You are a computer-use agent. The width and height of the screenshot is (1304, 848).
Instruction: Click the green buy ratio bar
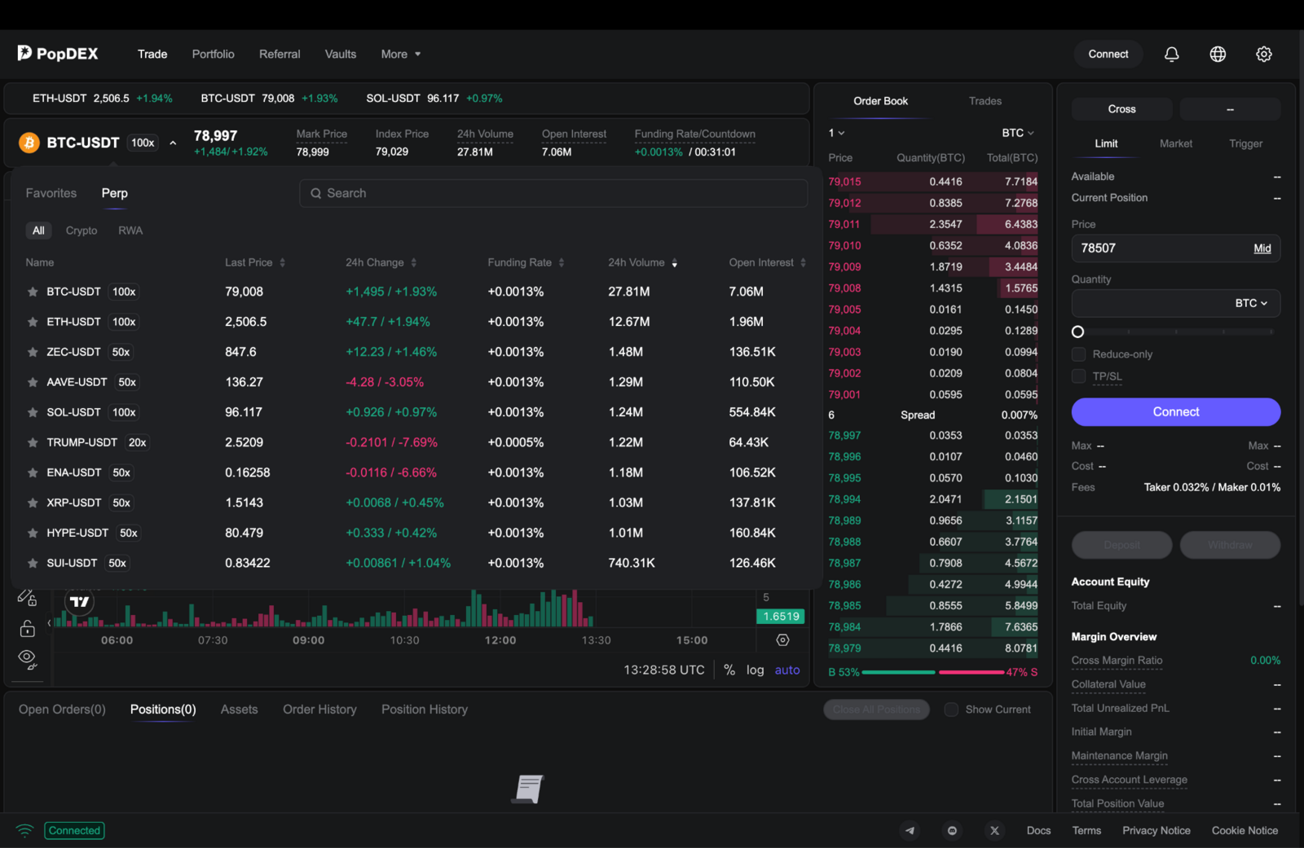click(898, 672)
